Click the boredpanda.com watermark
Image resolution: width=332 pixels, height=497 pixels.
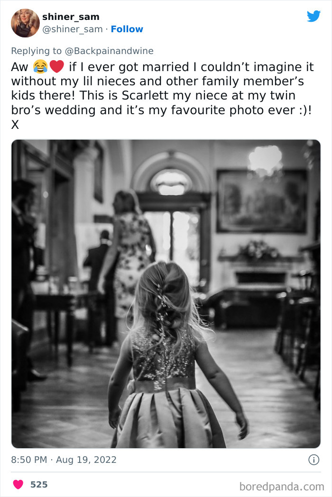(x=282, y=487)
